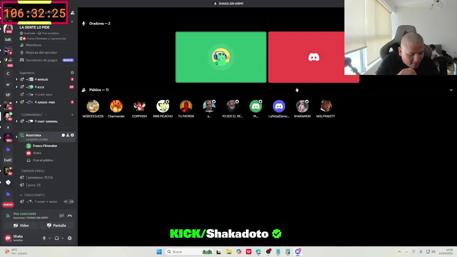Invite people to Auditoria channel
This screenshot has height=257, width=457.
[68, 135]
